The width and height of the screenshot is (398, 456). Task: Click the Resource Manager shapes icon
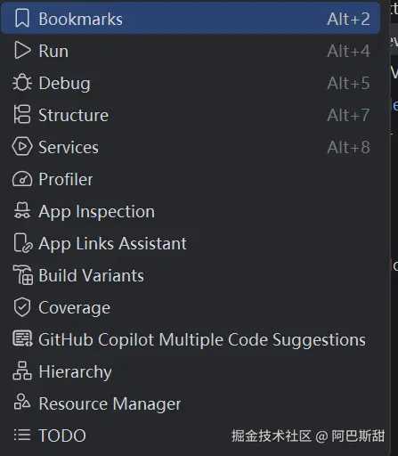click(22, 403)
